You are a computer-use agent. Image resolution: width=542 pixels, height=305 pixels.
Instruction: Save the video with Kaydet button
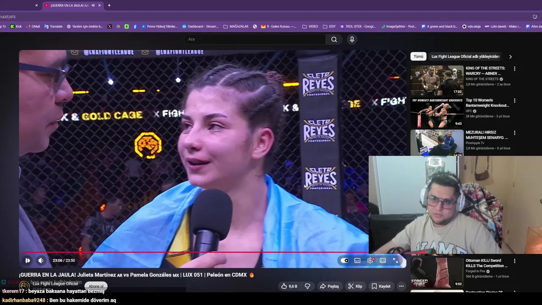click(381, 286)
